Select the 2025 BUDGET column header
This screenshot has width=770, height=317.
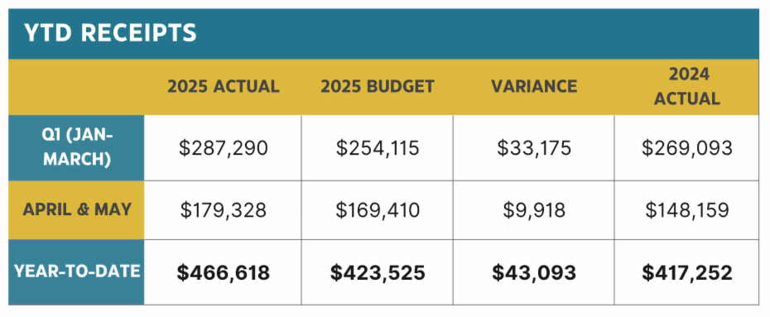point(378,87)
